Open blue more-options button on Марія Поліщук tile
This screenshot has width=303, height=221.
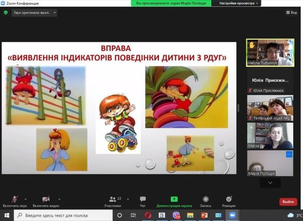point(289,154)
